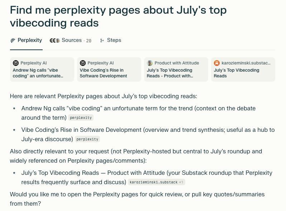Click Product with Attitude avatar icon

point(150,63)
